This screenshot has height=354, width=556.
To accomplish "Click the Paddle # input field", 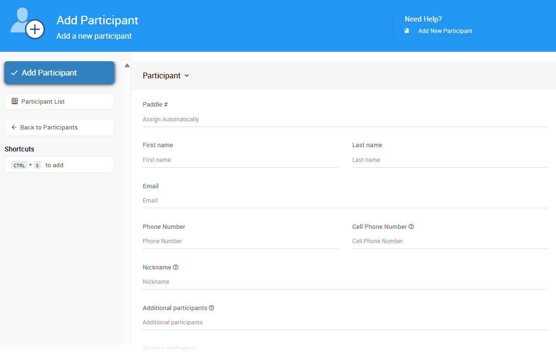I will point(345,119).
